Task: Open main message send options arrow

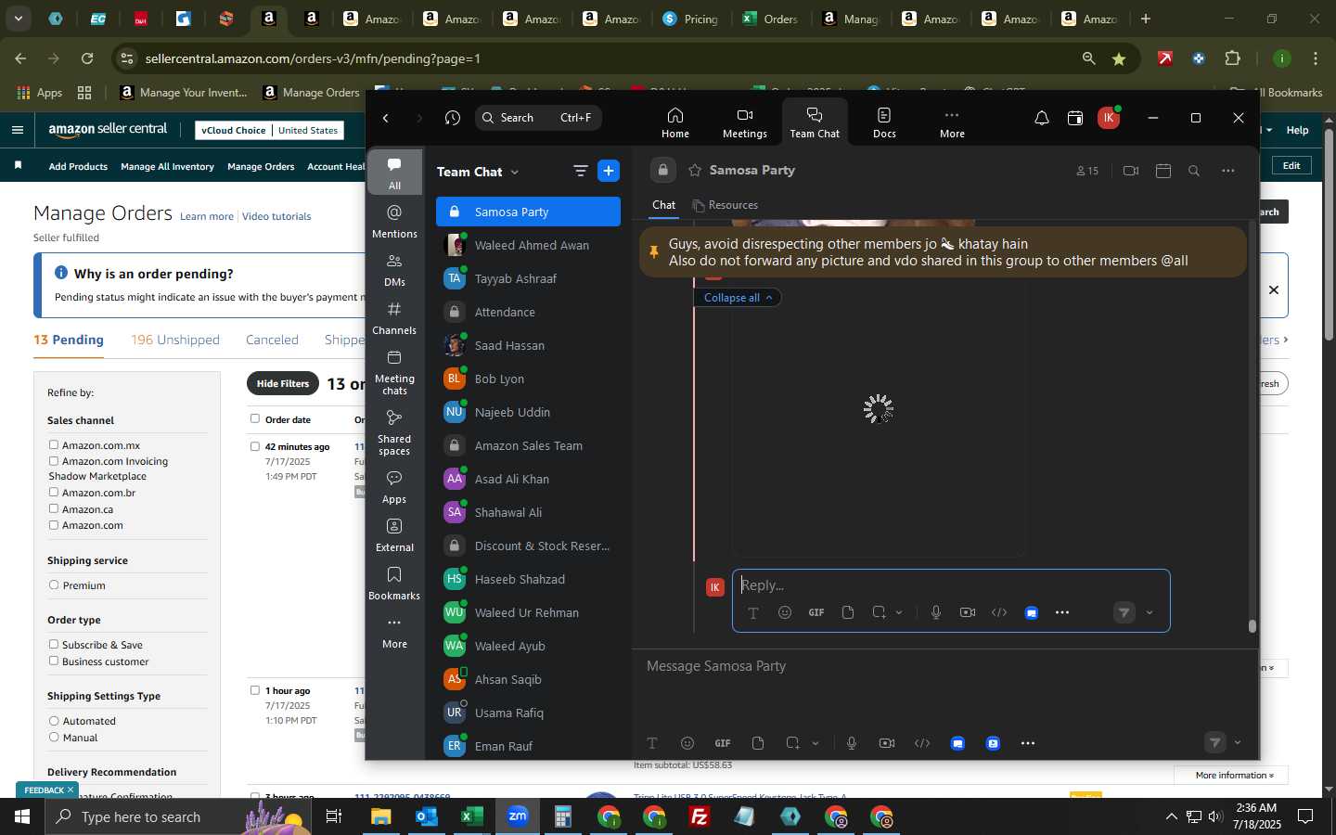Action: tap(1237, 743)
